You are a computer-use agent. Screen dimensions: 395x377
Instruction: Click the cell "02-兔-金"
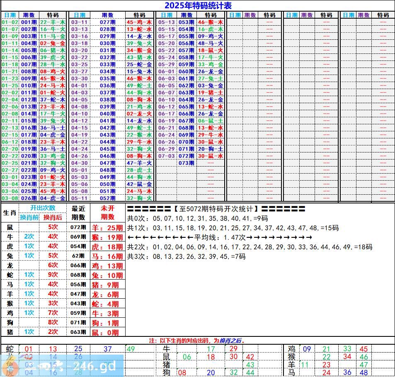point(53,43)
